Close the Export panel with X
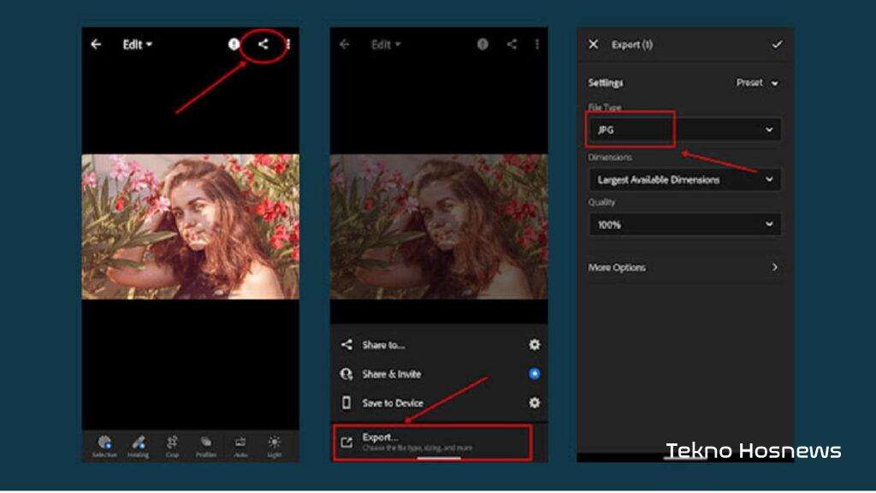The image size is (876, 493). point(594,45)
